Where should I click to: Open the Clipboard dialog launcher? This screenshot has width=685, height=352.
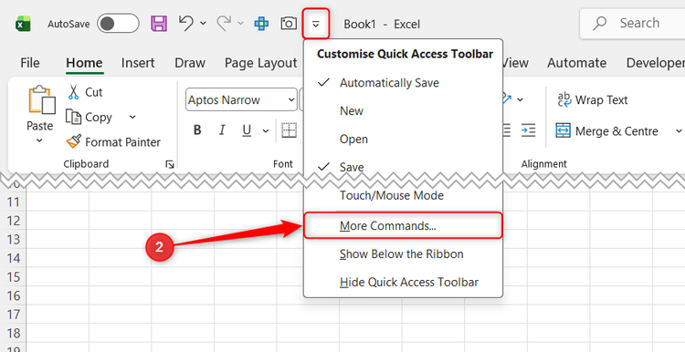click(x=170, y=164)
